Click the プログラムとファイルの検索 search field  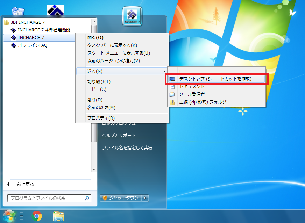[x=49, y=198]
